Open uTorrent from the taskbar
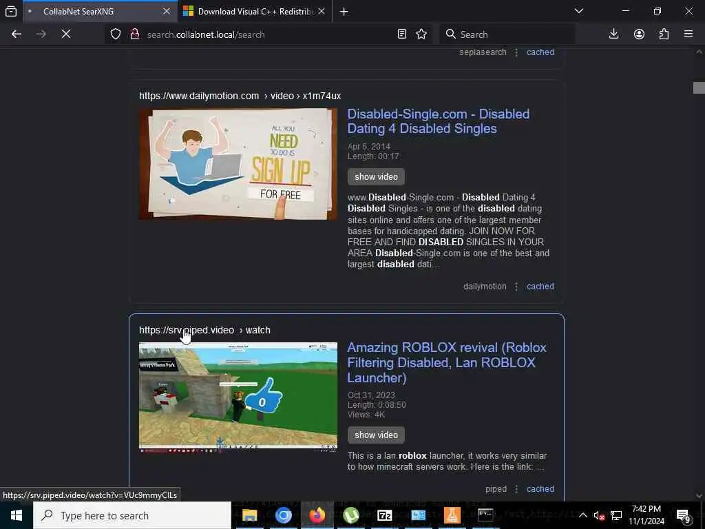705x529 pixels. [350, 515]
